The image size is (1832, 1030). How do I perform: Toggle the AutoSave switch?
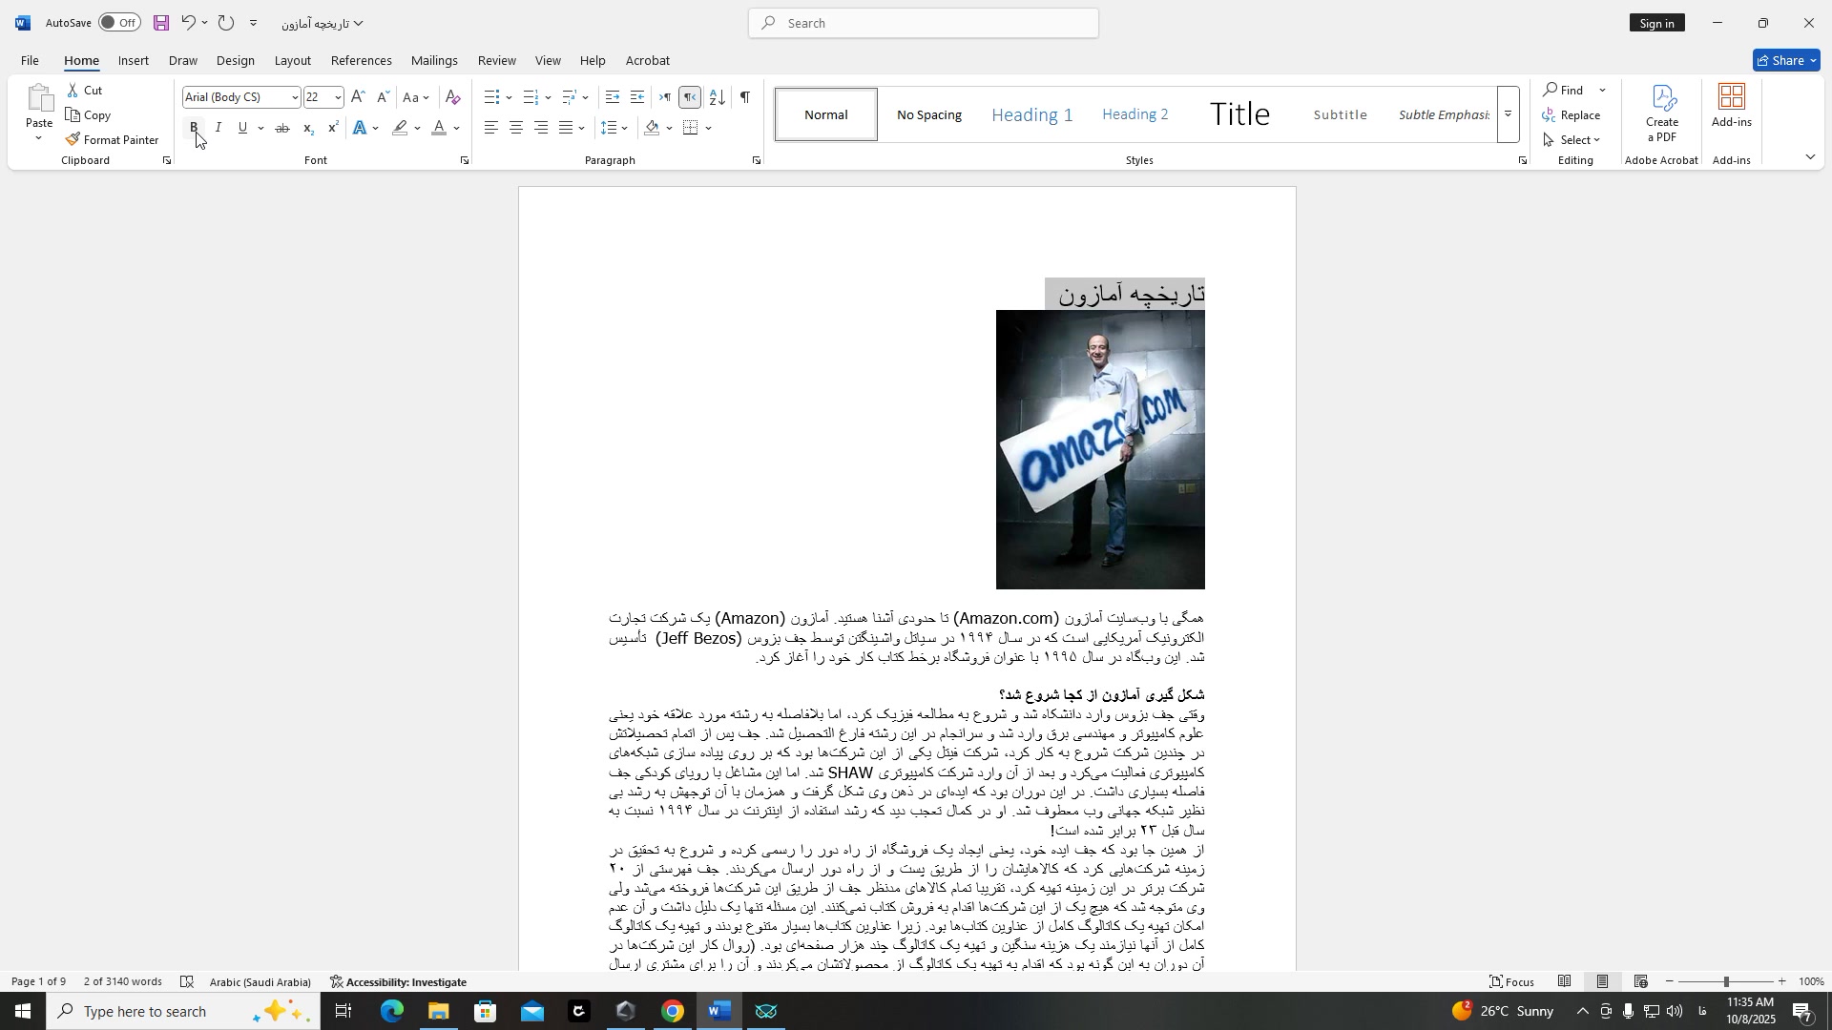[118, 23]
